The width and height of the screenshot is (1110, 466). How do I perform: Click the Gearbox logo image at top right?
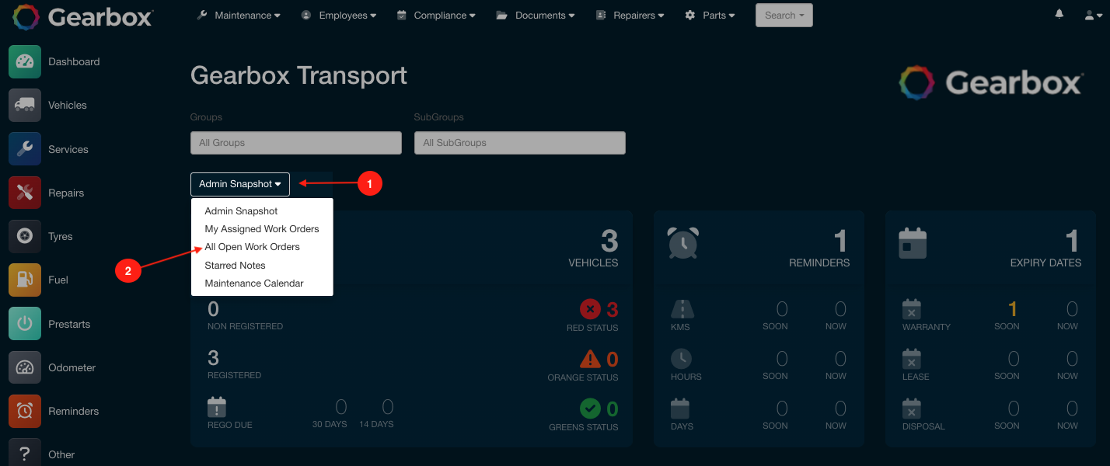pos(990,82)
